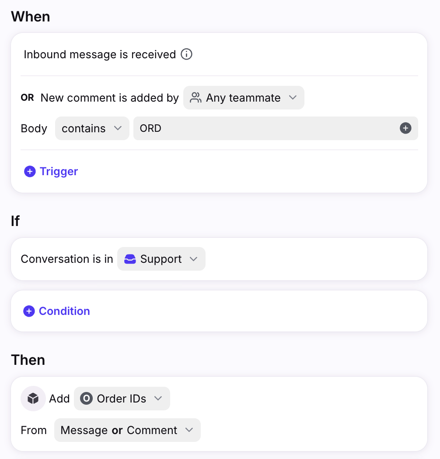This screenshot has width=440, height=459.
Task: Click the info icon beside Inbound message
Action: tap(186, 54)
